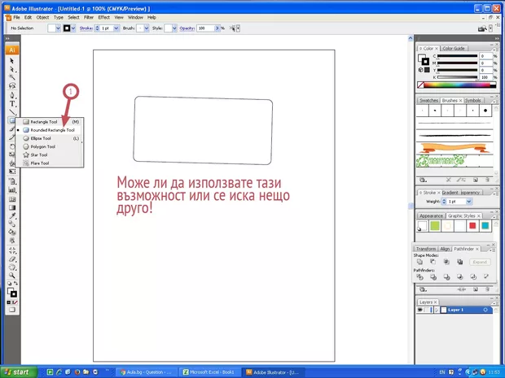Select the Rounded Rectangle Tool in flyout
The image size is (505, 378).
coord(53,130)
